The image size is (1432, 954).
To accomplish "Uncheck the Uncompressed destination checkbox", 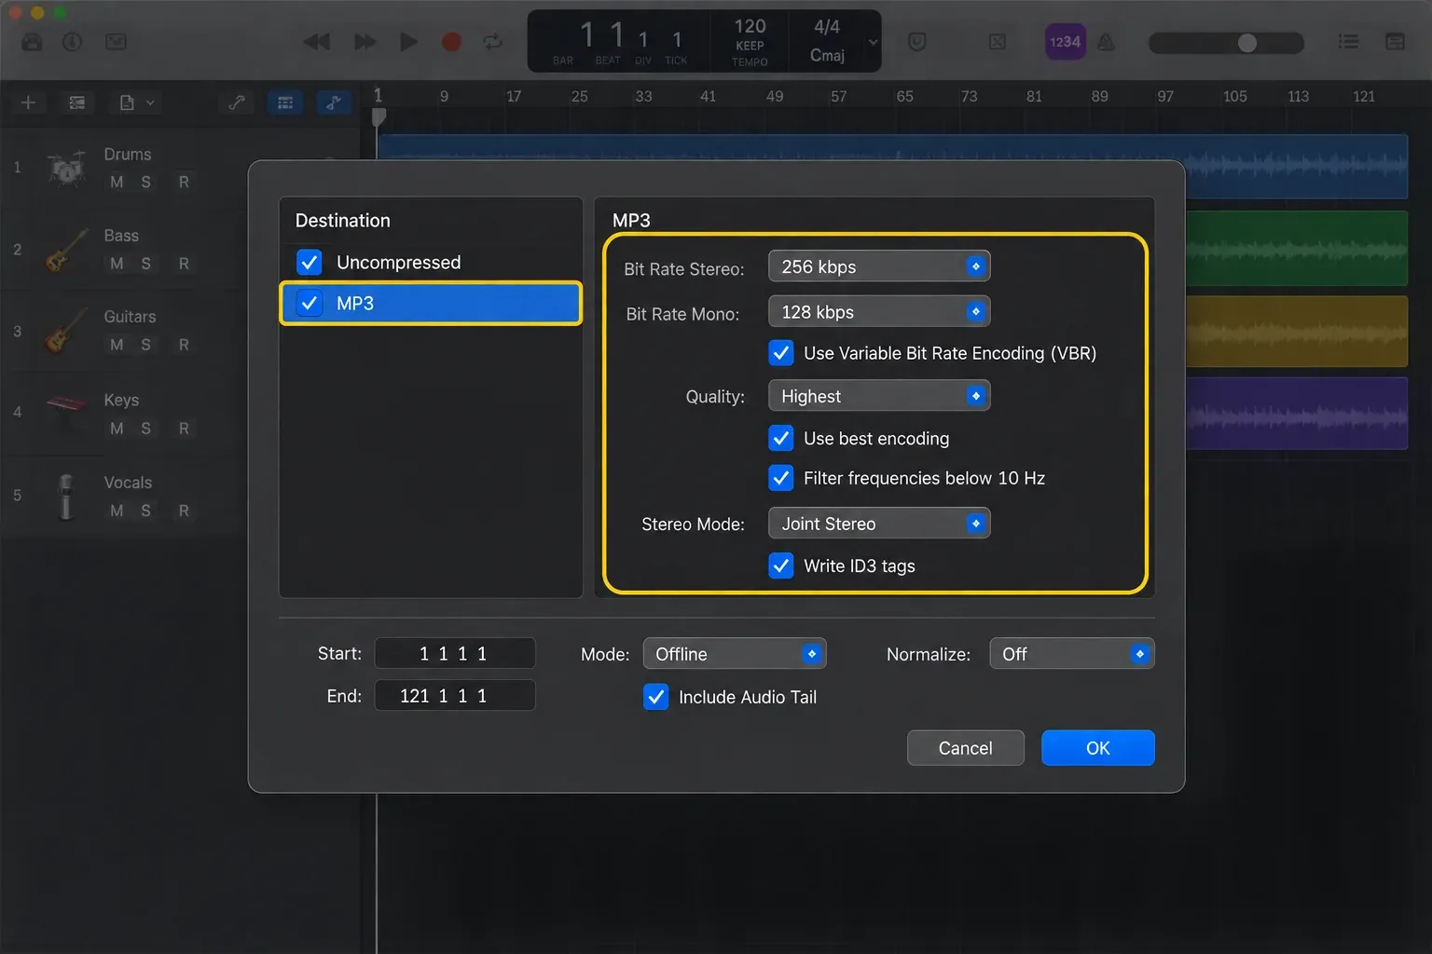I will 310,263.
